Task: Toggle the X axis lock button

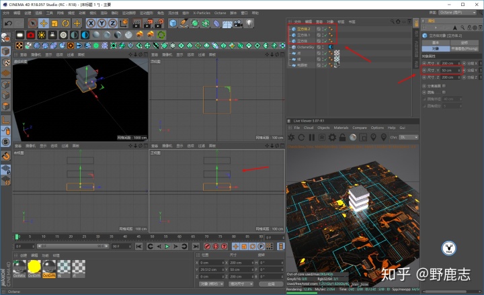Action: (91, 24)
